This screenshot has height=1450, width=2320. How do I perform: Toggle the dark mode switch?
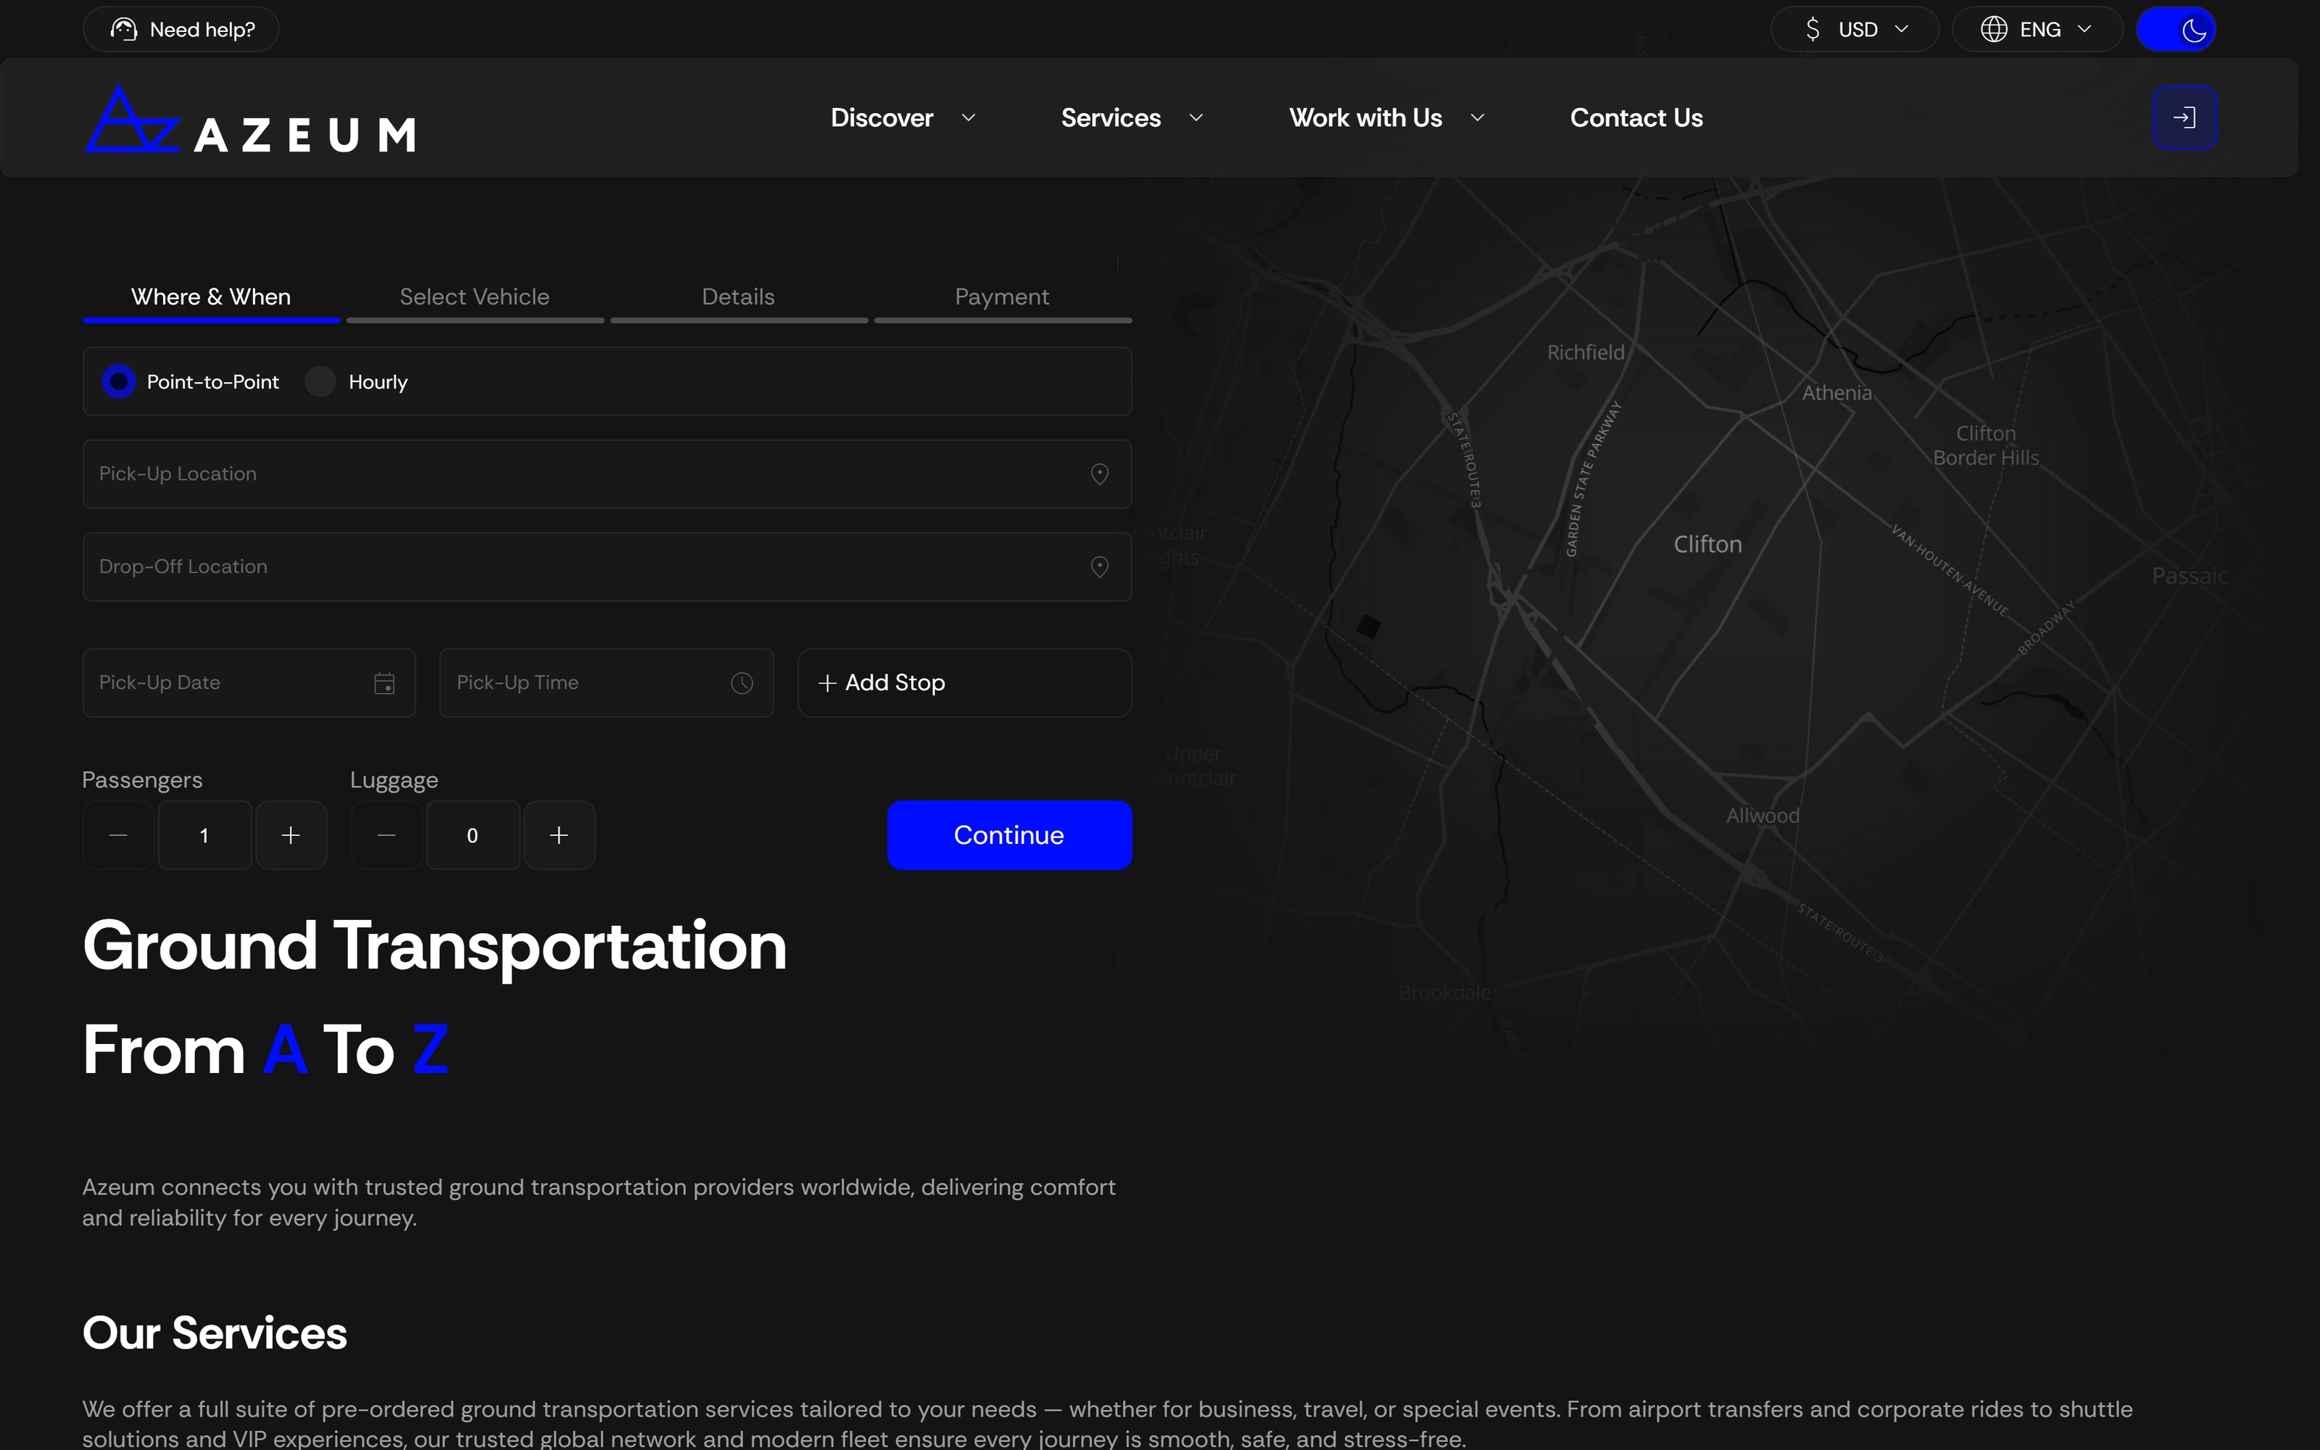point(2176,30)
